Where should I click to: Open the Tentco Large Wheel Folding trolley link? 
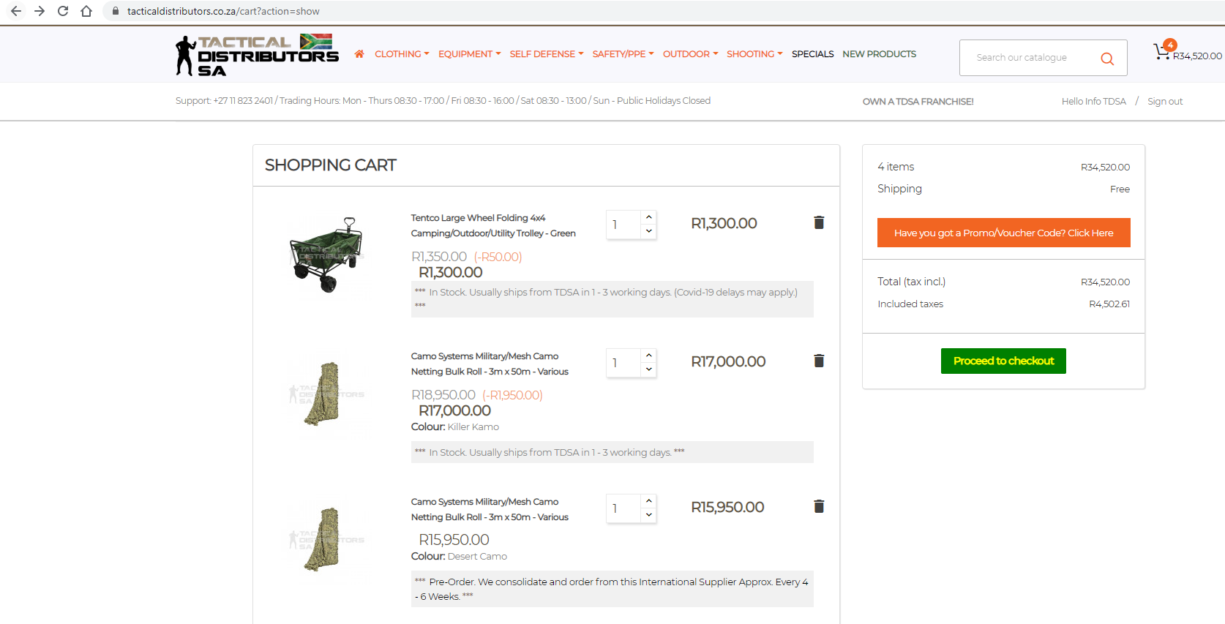[493, 225]
